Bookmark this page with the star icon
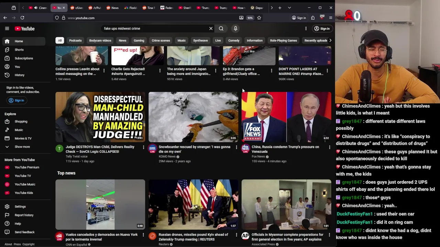 click(259, 18)
